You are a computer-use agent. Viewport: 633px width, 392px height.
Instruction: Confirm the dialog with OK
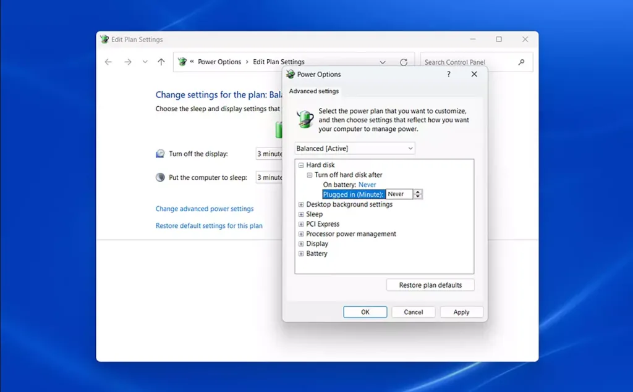click(365, 312)
